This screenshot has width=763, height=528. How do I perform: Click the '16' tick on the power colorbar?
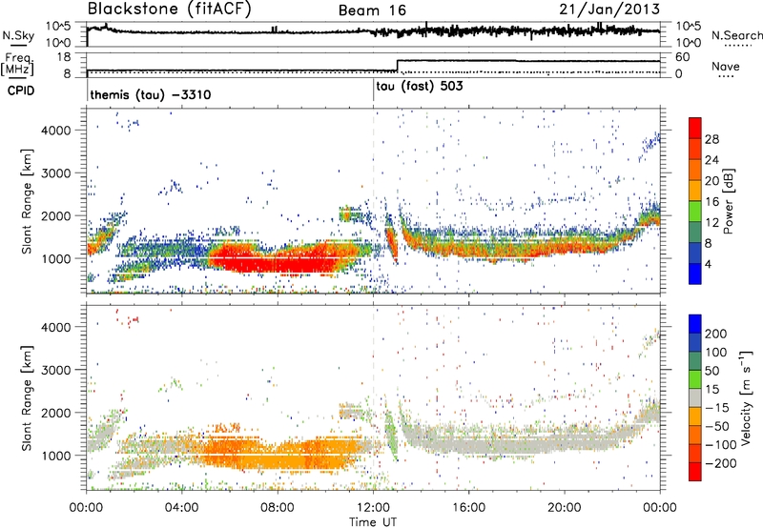pyautogui.click(x=711, y=202)
